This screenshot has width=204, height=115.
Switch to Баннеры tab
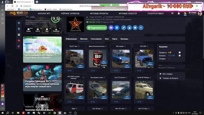coord(124,39)
